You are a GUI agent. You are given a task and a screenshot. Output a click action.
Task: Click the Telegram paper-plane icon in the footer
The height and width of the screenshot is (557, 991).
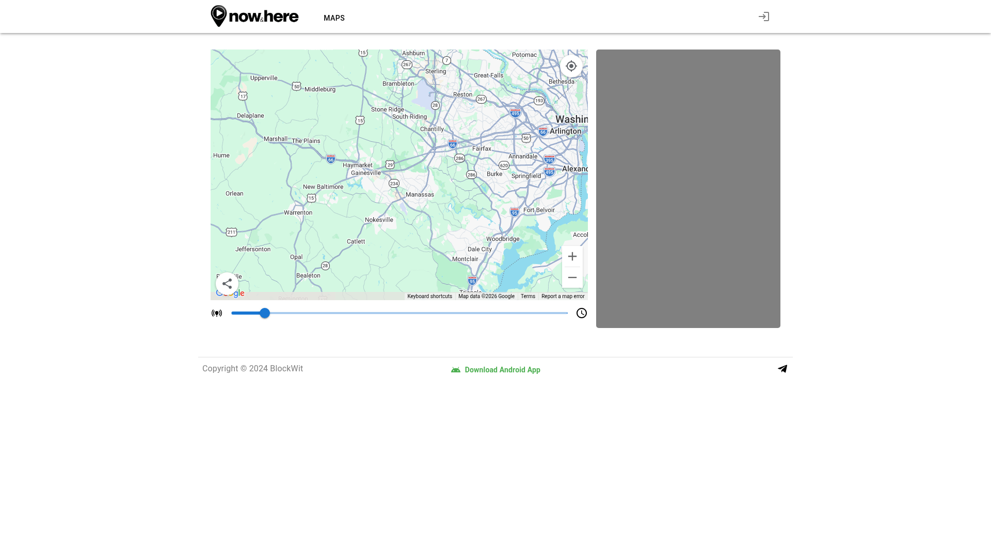(782, 369)
